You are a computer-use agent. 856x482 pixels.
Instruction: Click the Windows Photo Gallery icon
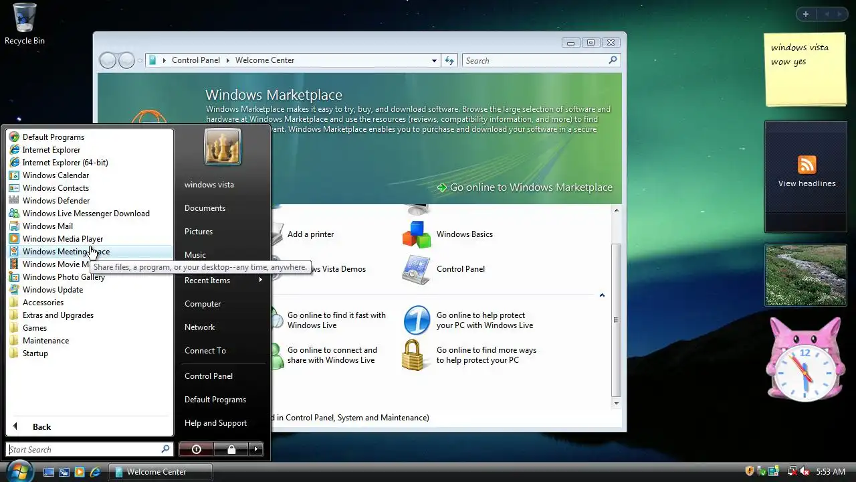[14, 277]
